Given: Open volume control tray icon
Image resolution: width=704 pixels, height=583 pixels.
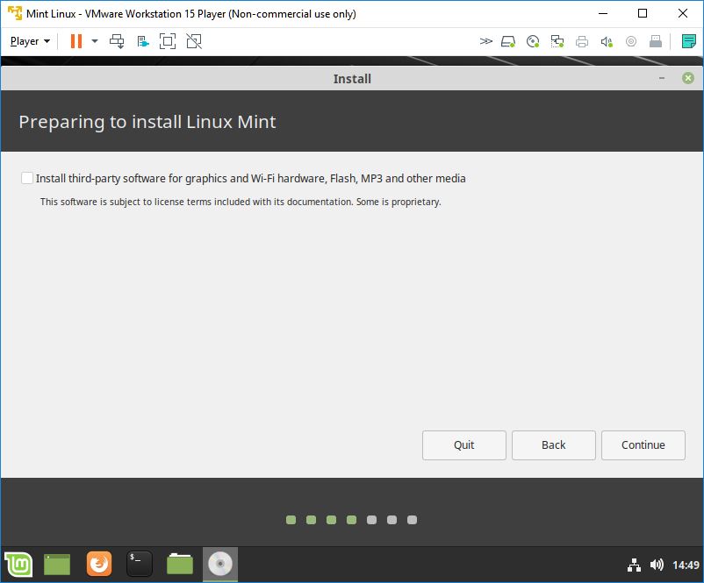Looking at the screenshot, I should click(x=657, y=565).
